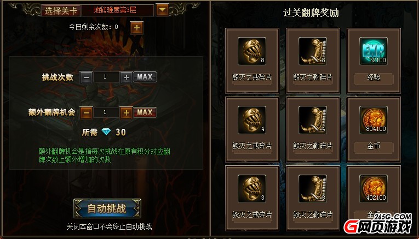Select the 毁灭之戒碎片 icon with quantity 8
The image size is (419, 239).
[x=252, y=51]
